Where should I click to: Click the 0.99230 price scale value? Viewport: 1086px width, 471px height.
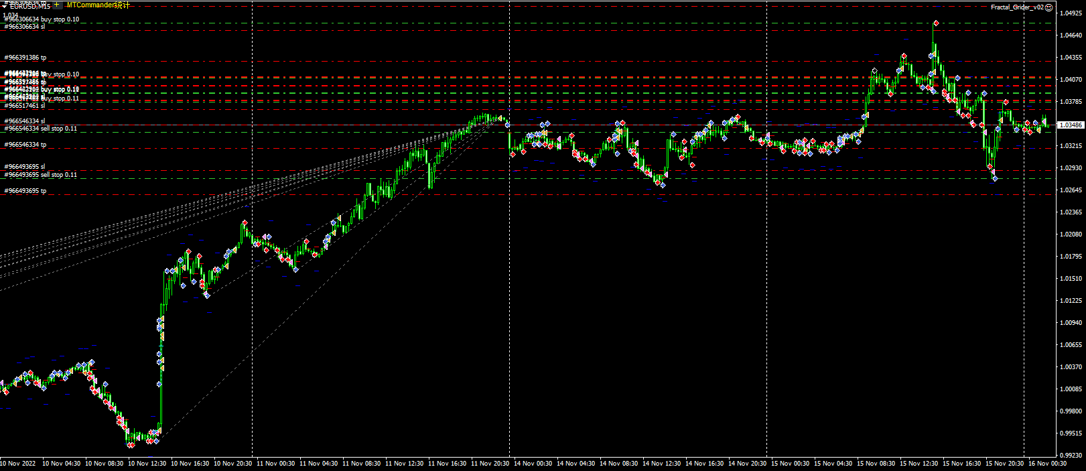click(x=1071, y=456)
